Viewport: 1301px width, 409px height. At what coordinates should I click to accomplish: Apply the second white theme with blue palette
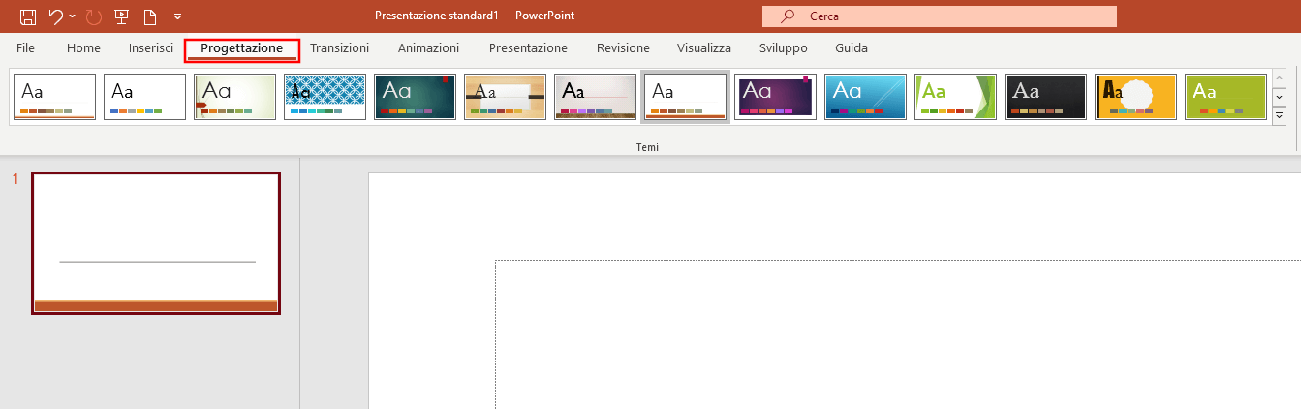(x=145, y=97)
